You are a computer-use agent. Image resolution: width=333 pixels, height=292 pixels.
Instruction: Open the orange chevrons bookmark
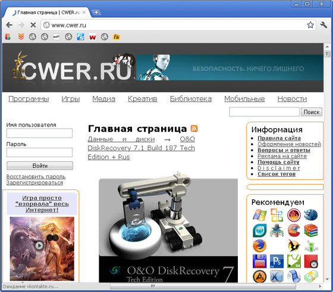[21, 37]
